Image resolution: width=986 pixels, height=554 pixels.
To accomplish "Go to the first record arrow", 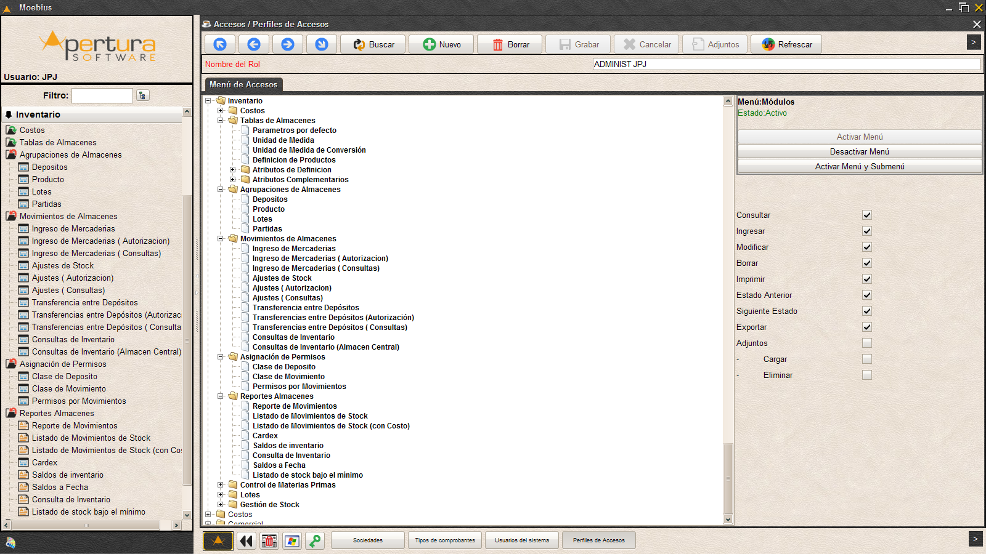I will click(x=220, y=44).
